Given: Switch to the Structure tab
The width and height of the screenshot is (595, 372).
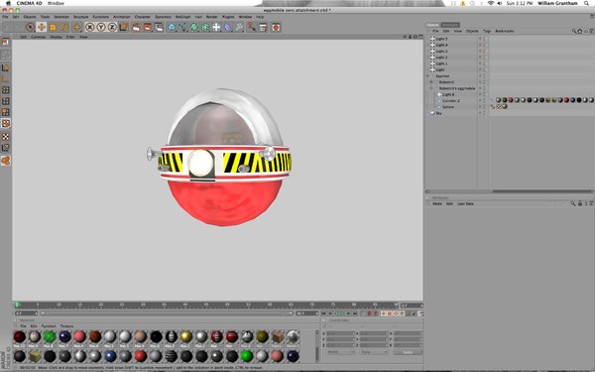Looking at the screenshot, I should (450, 25).
